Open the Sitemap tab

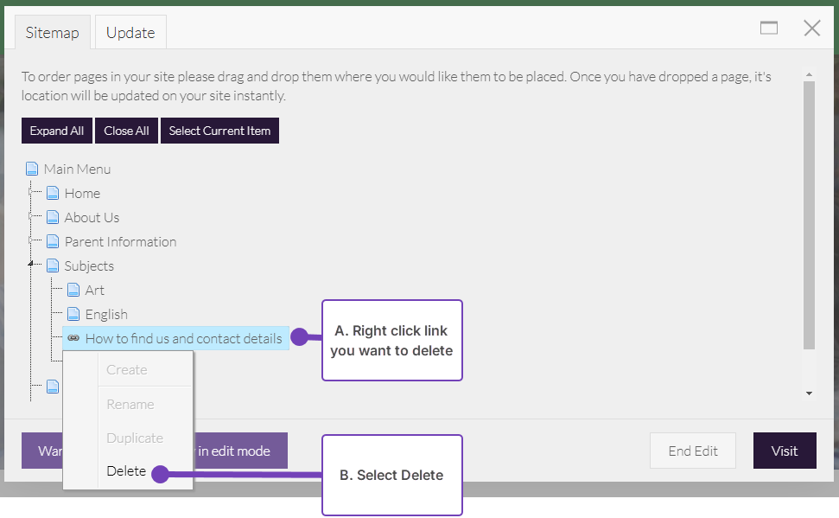[52, 33]
